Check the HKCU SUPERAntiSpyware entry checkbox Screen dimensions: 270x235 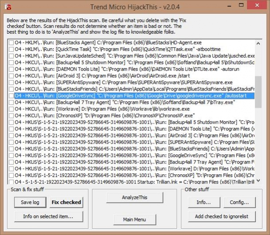12,82
